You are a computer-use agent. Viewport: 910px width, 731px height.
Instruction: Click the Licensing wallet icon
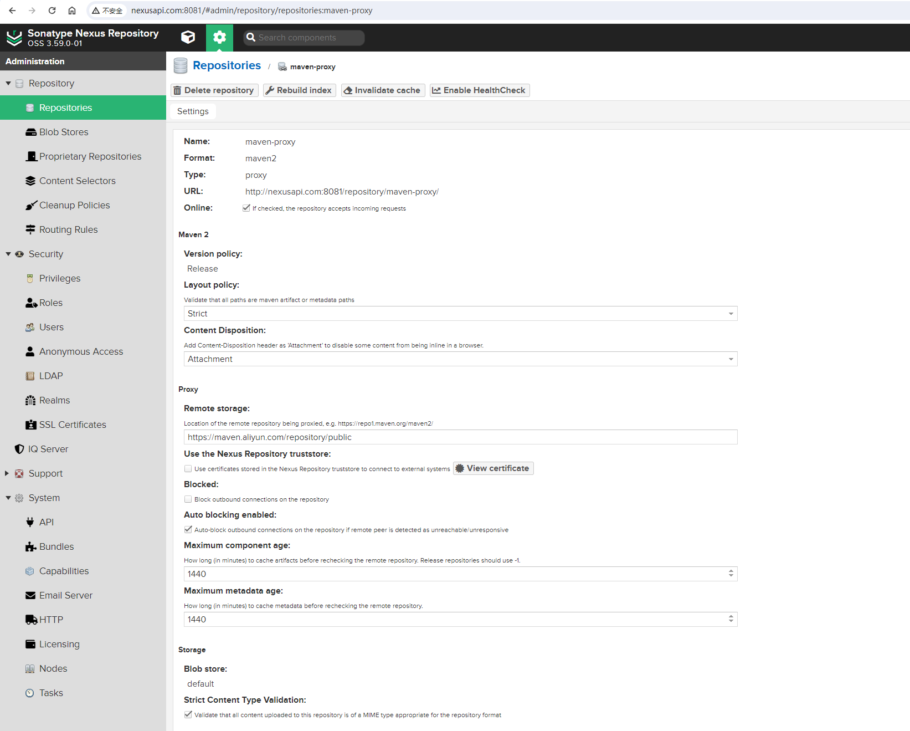[30, 644]
